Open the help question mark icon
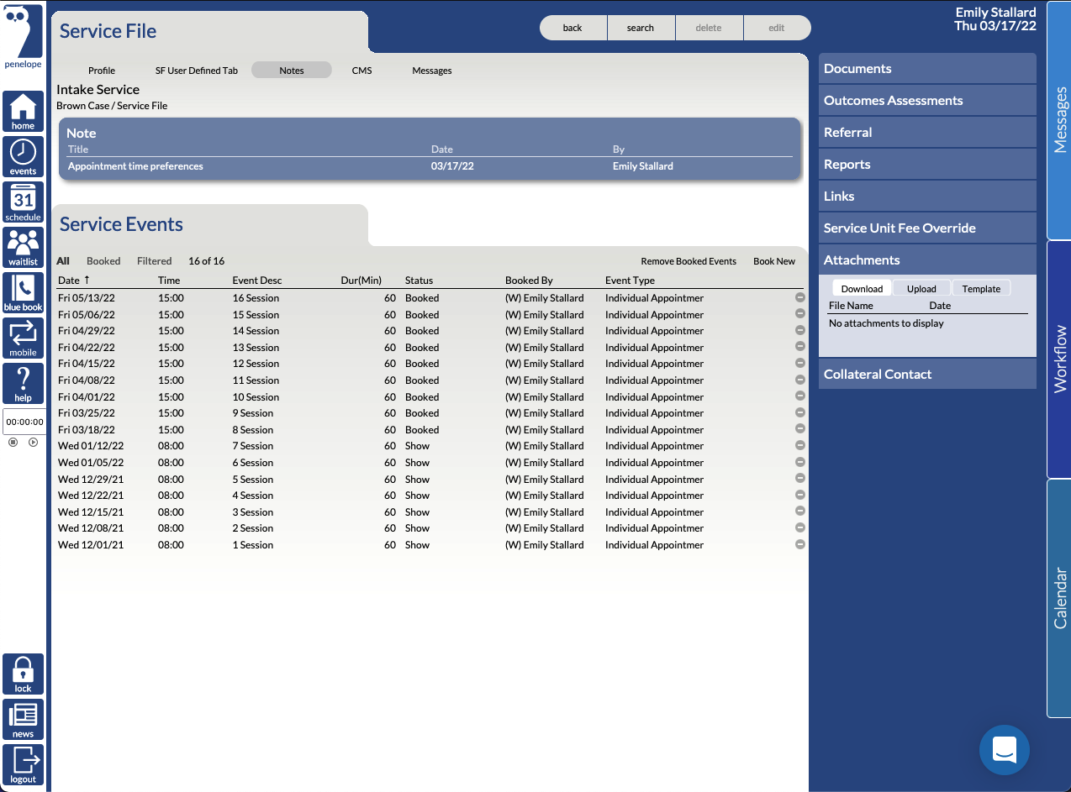Screen dimensions: 1071x792 [23, 384]
